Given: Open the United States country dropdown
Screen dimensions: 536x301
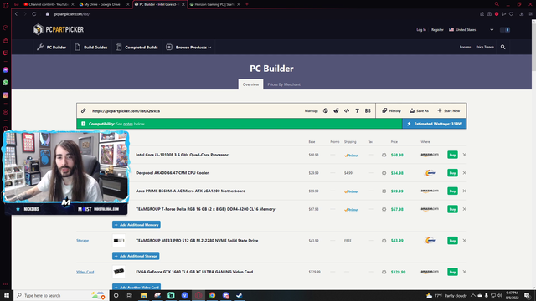Looking at the screenshot, I should point(471,30).
